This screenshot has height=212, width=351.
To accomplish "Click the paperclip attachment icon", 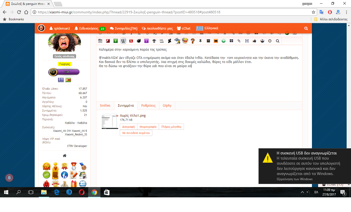I will coord(239,41).
